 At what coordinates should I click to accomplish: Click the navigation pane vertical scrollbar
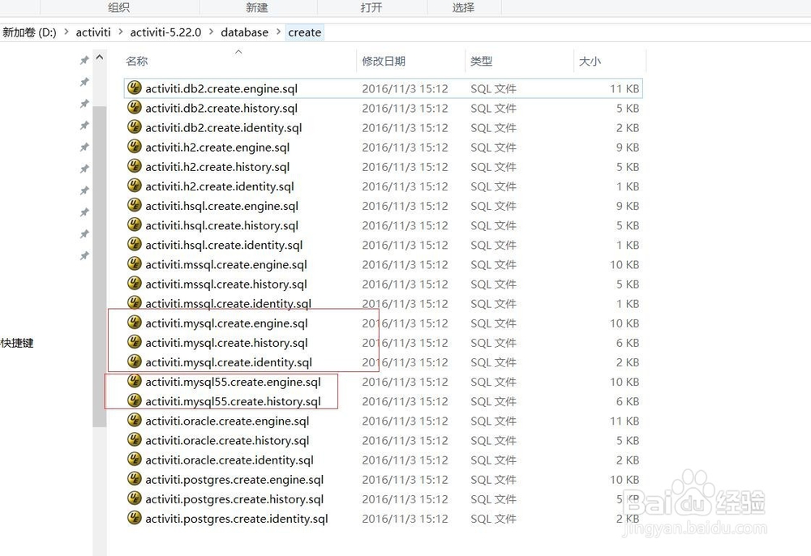[99, 266]
